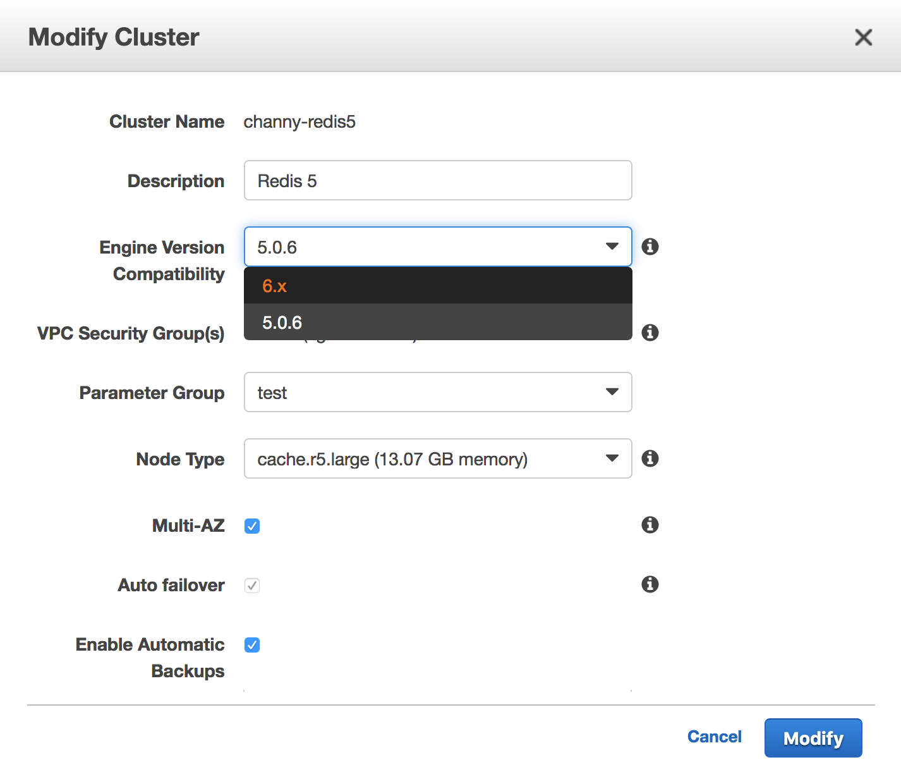The image size is (901, 767).
Task: Click the Modify Cluster dialog title
Action: click(x=114, y=37)
